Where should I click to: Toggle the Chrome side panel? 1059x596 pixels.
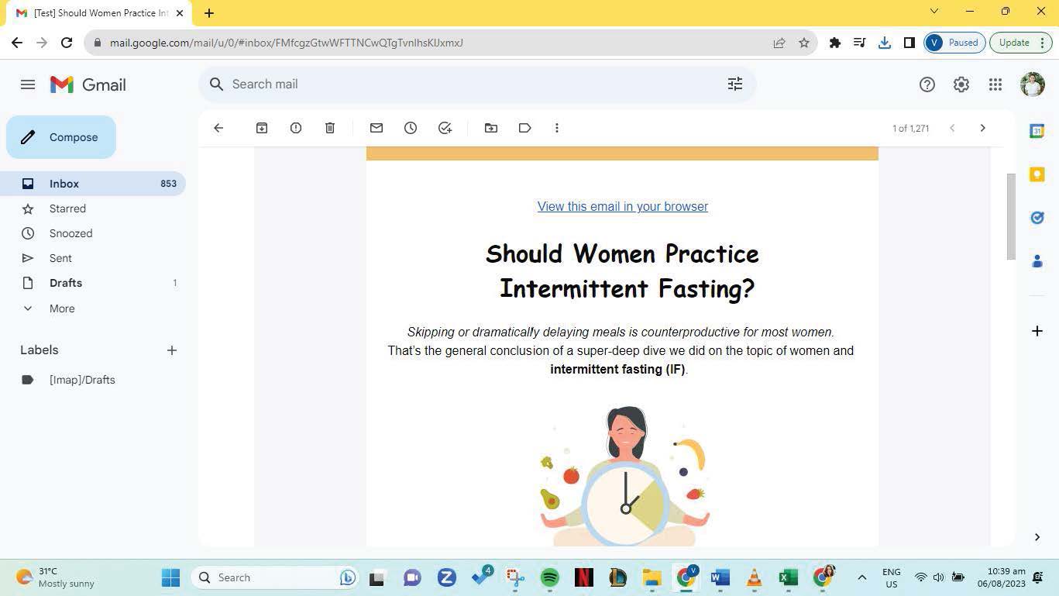point(909,43)
